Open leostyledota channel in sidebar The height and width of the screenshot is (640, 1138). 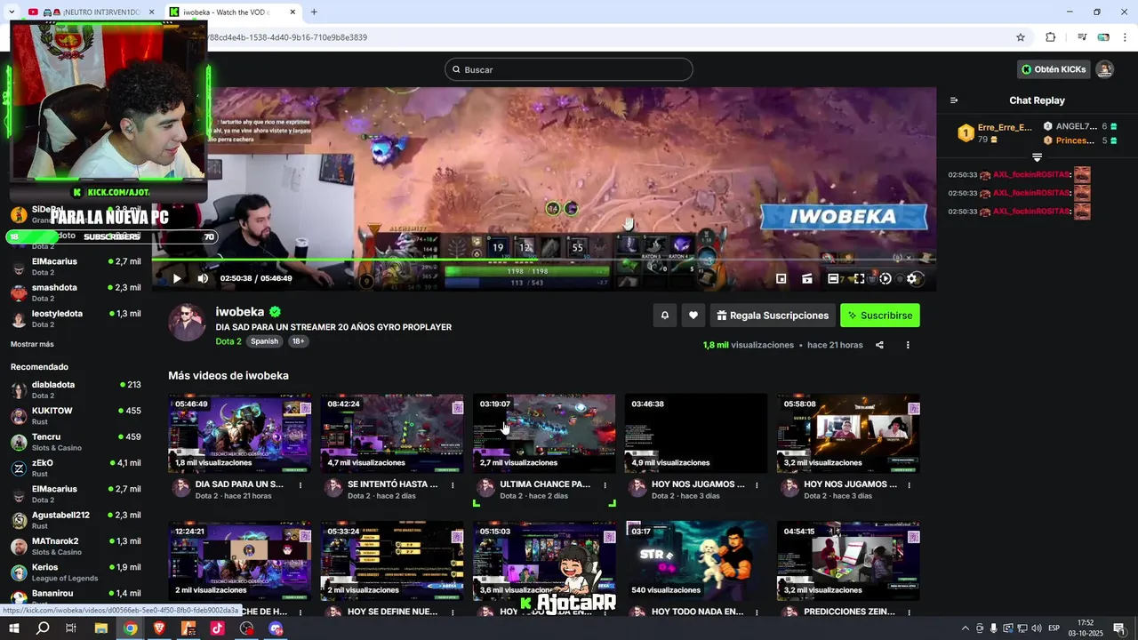coord(76,318)
